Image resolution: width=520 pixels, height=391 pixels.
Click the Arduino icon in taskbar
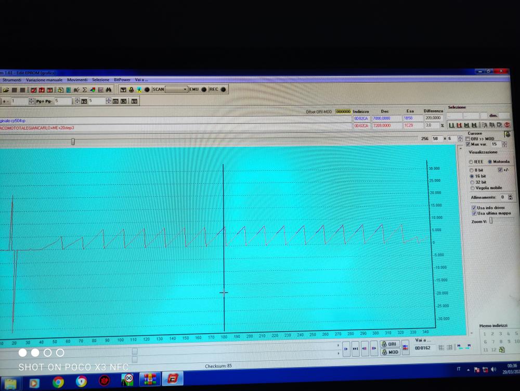tap(128, 380)
